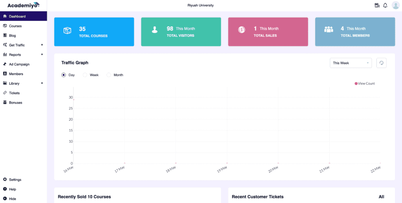Click the Total Visitors person icon

155,30
